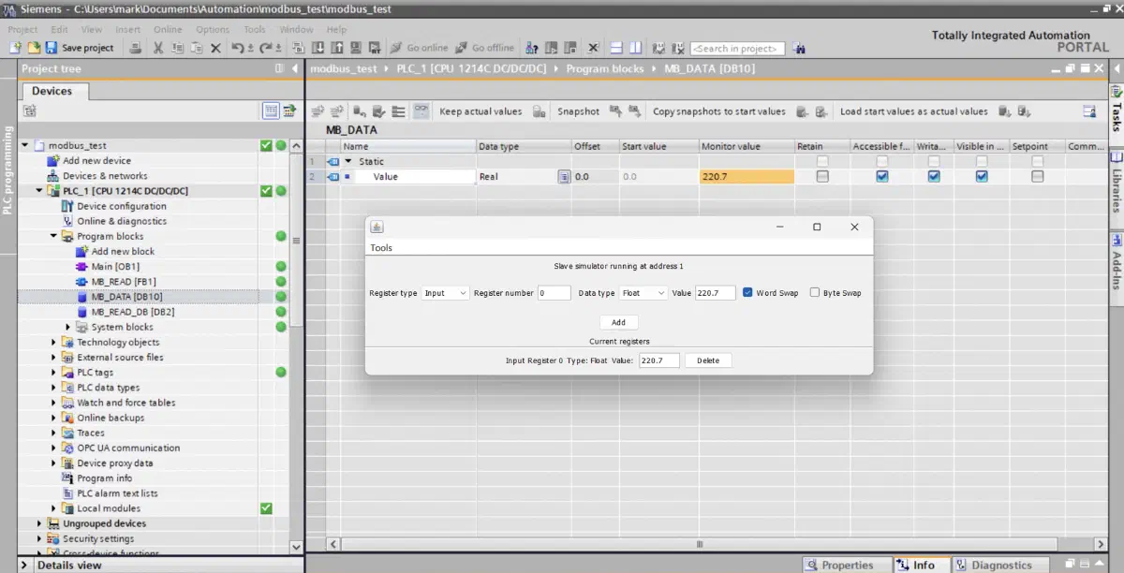The height and width of the screenshot is (573, 1124).
Task: Open the Data type Float dropdown
Action: pos(643,293)
